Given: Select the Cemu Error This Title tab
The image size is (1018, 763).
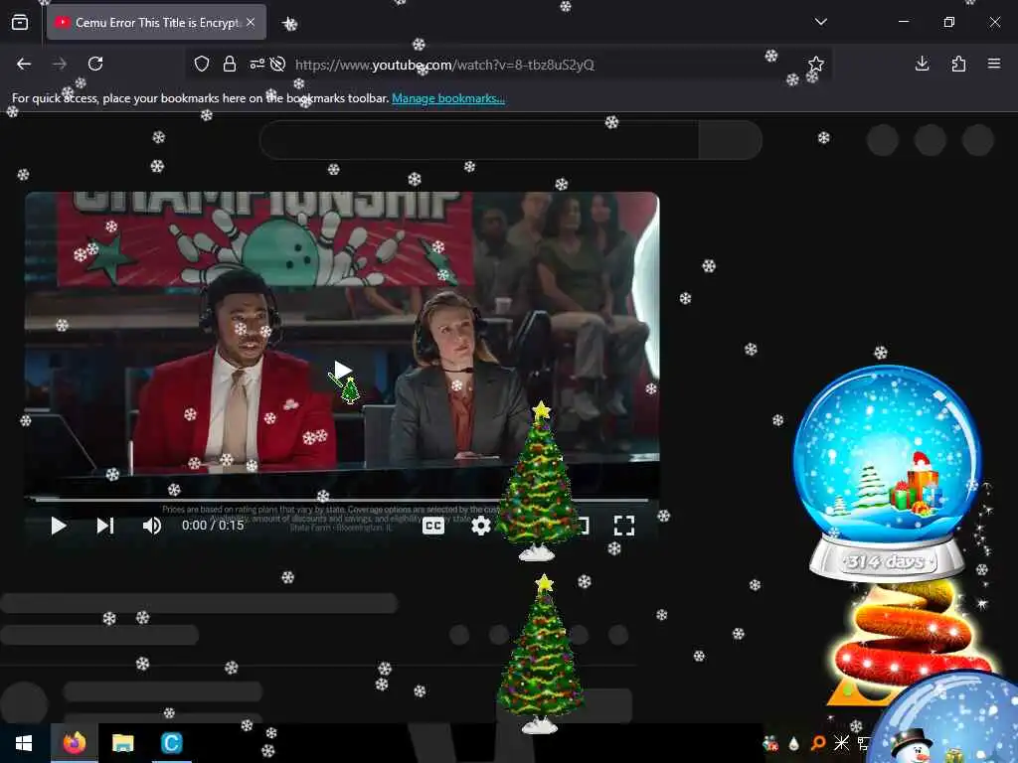Looking at the screenshot, I should tap(156, 22).
